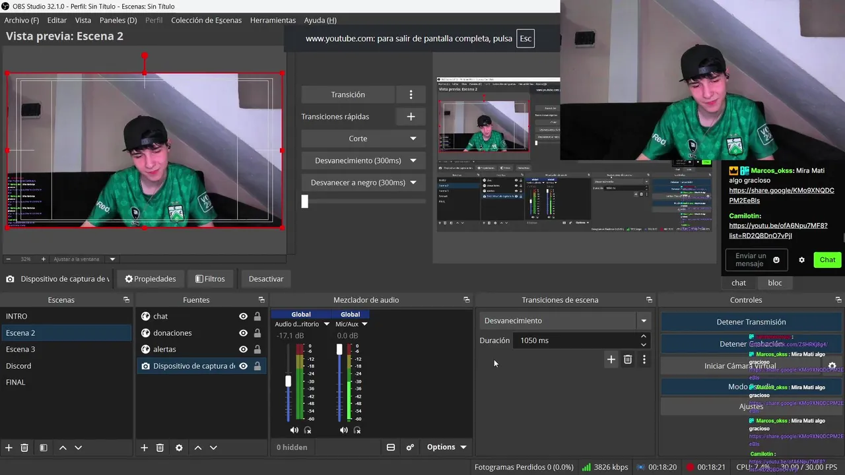Move scene down arrow in Escenas
This screenshot has width=845, height=475.
pos(78,447)
